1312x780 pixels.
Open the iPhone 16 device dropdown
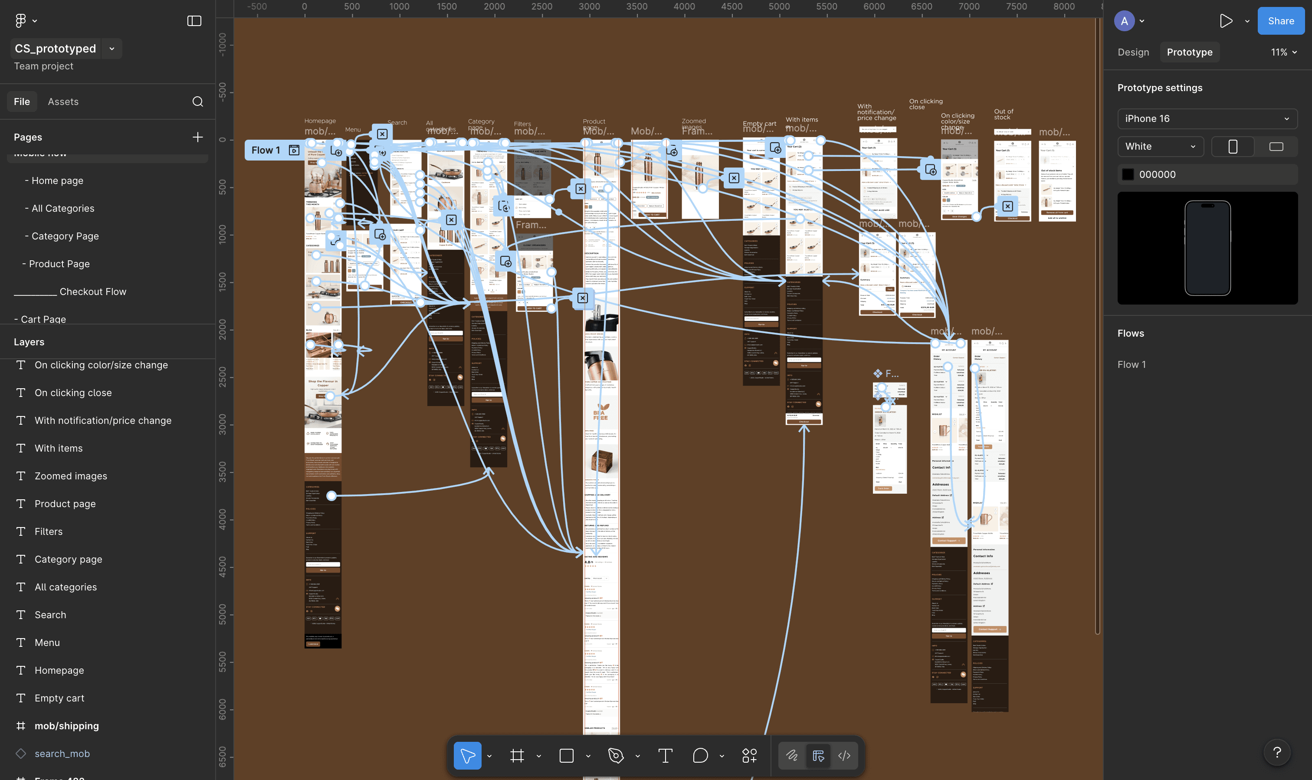1207,119
